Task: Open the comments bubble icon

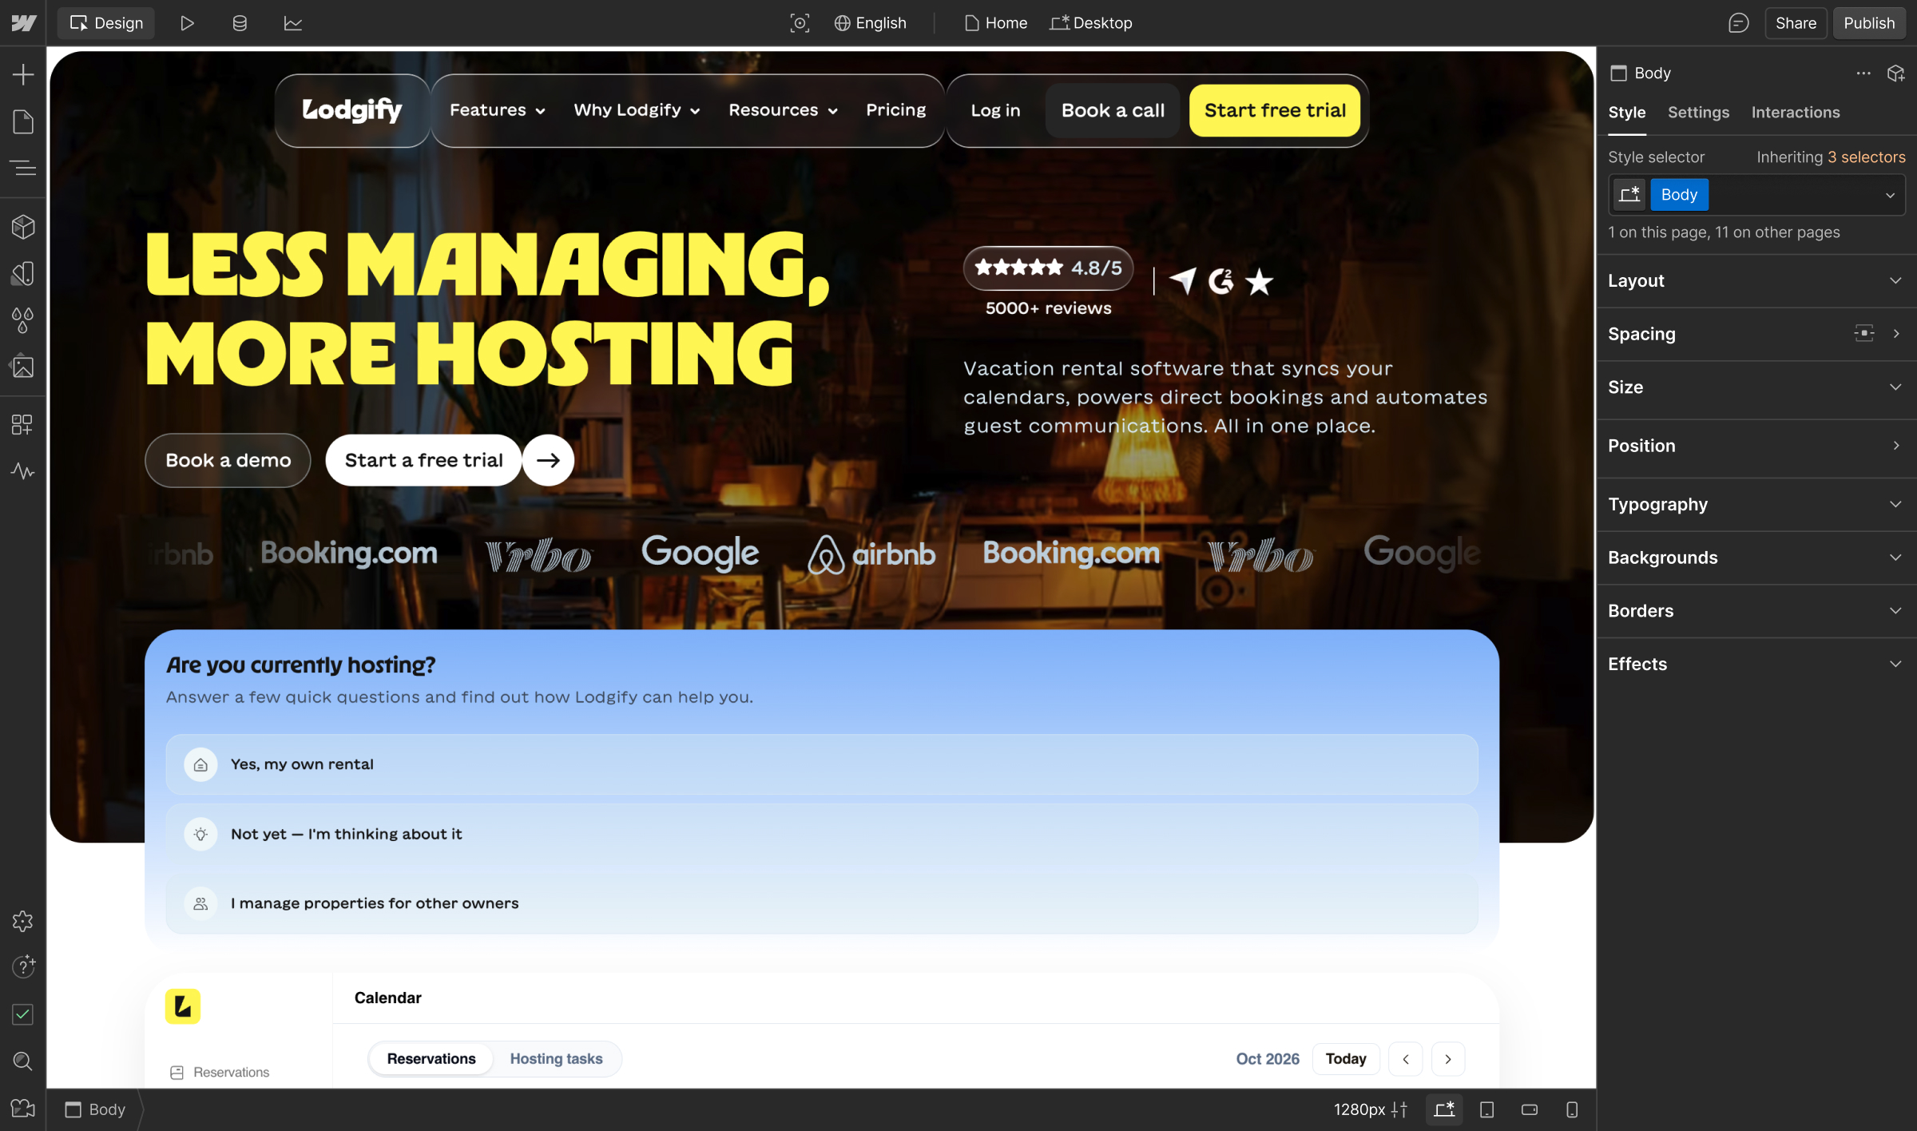Action: [1738, 23]
